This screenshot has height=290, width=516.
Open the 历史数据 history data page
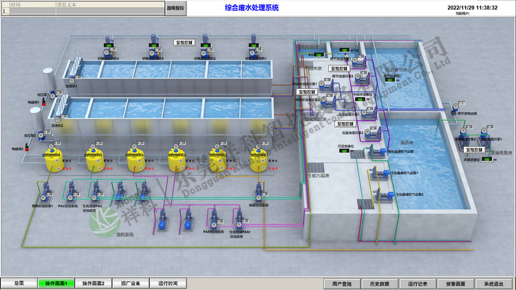click(x=380, y=283)
